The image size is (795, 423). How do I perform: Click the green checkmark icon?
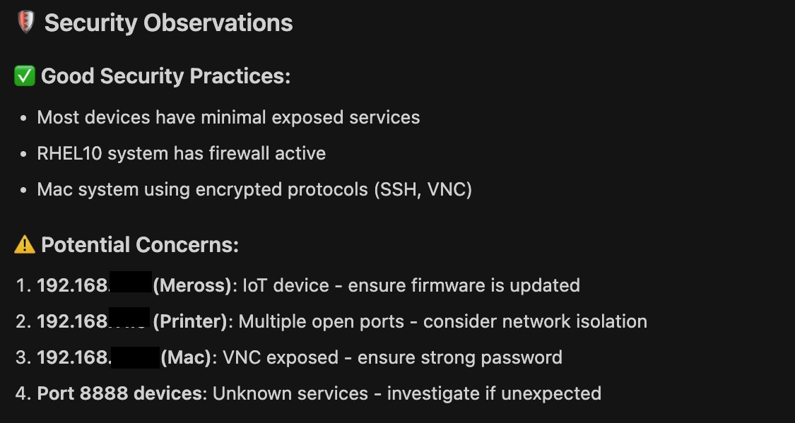click(25, 76)
